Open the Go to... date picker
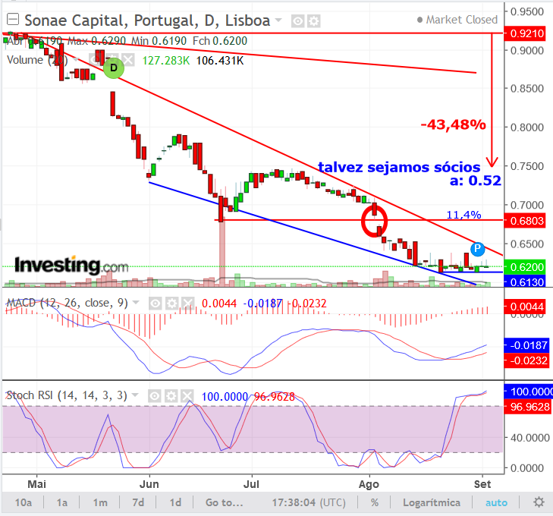 click(225, 502)
